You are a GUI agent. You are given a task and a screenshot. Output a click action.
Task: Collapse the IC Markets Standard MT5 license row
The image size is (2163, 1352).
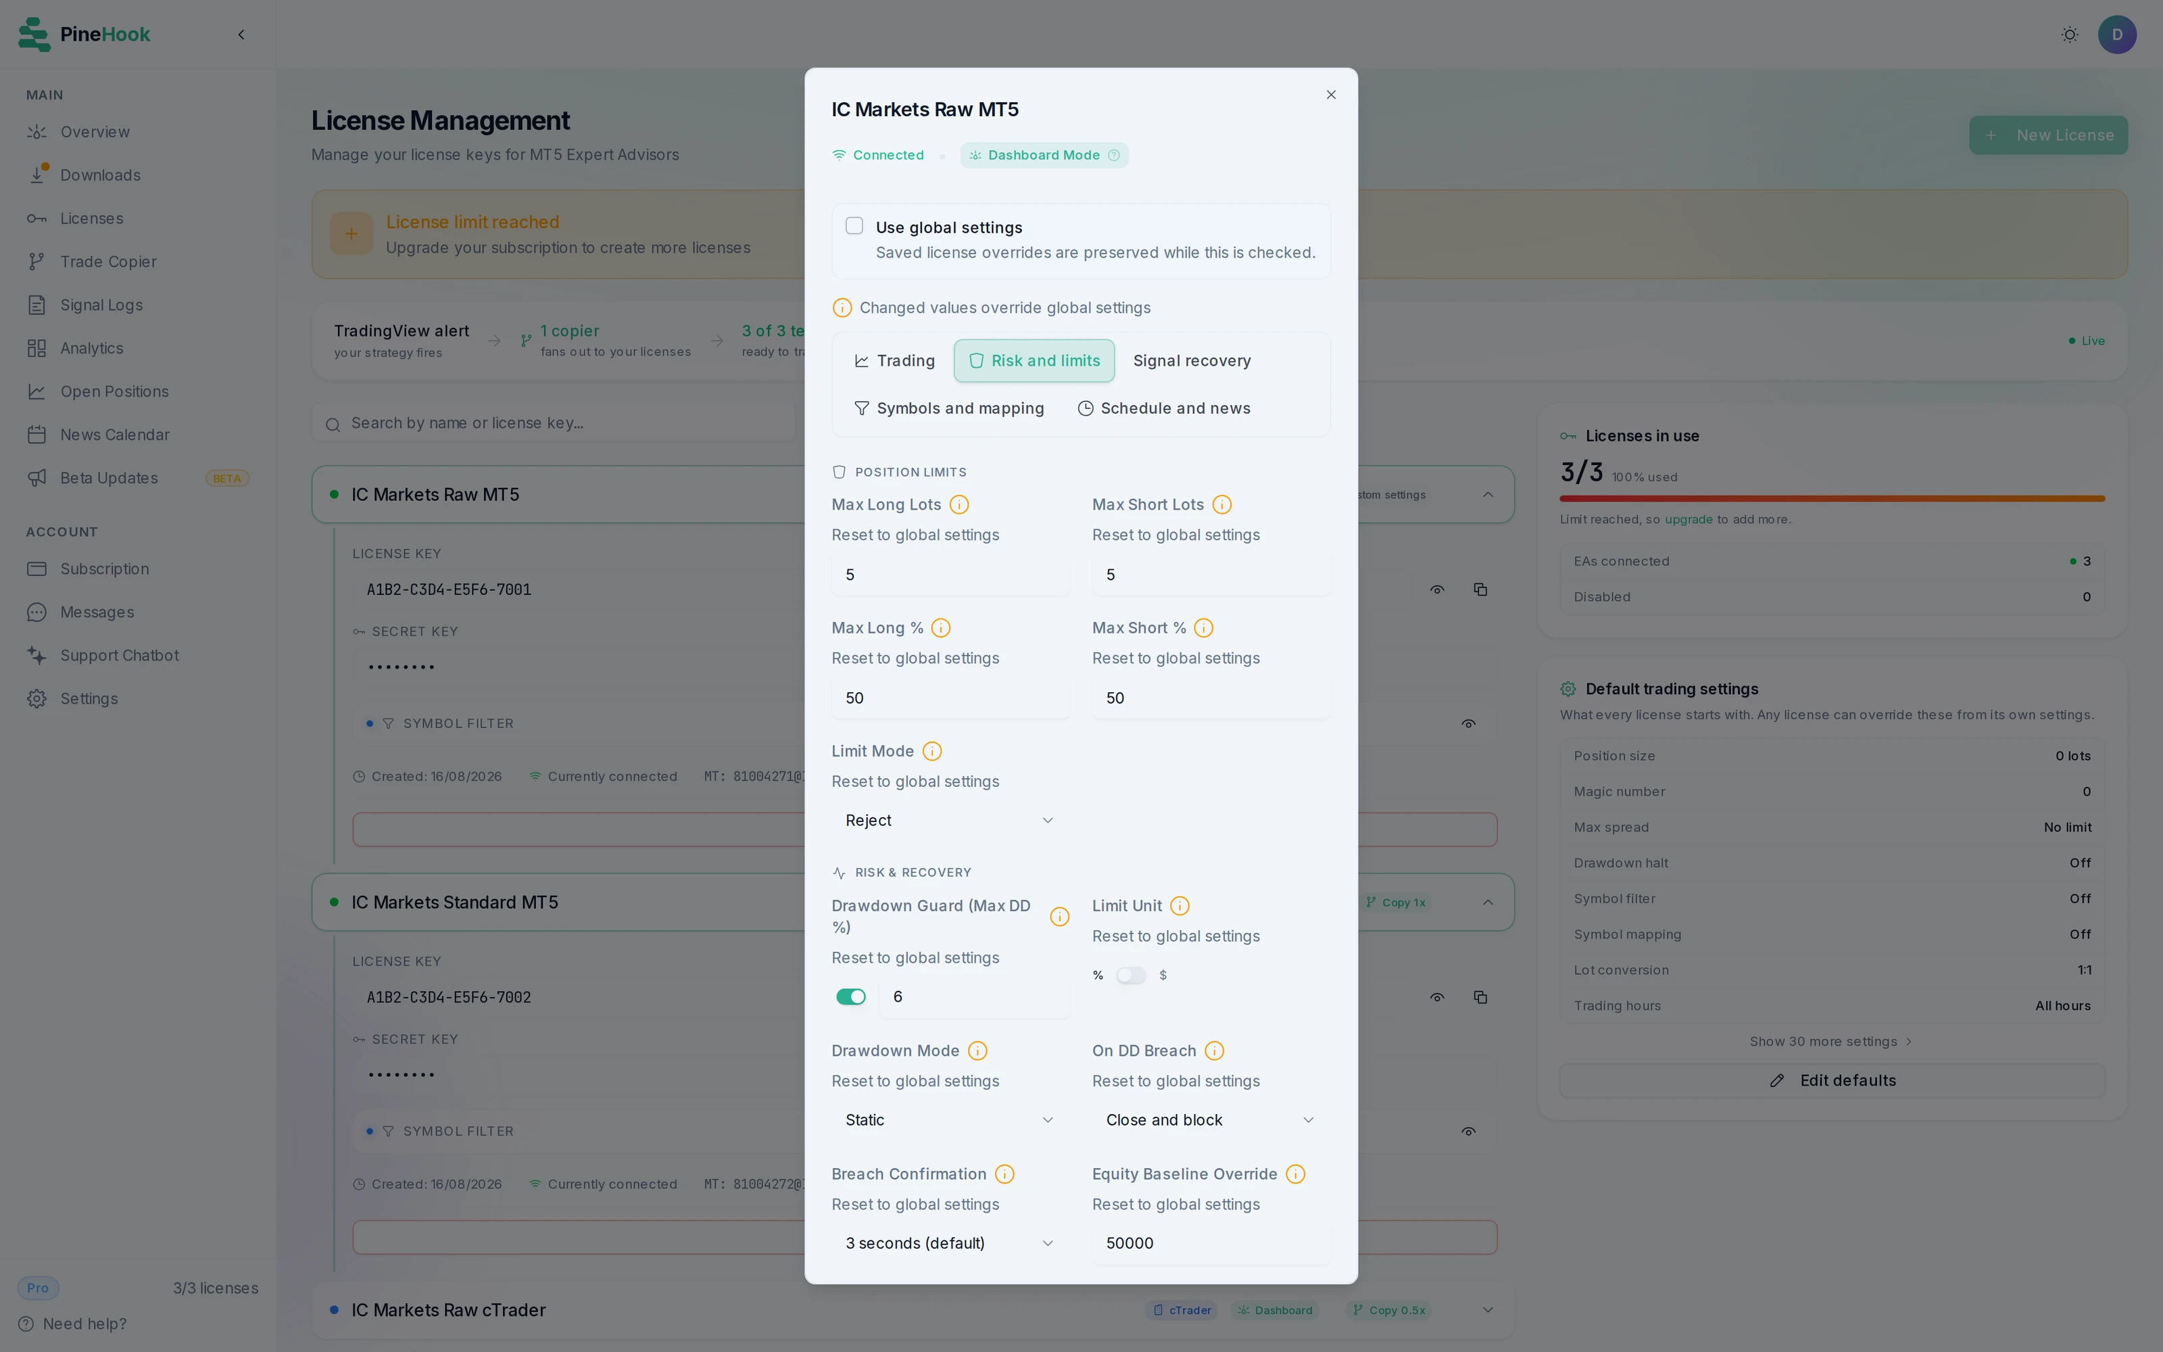coord(1487,902)
